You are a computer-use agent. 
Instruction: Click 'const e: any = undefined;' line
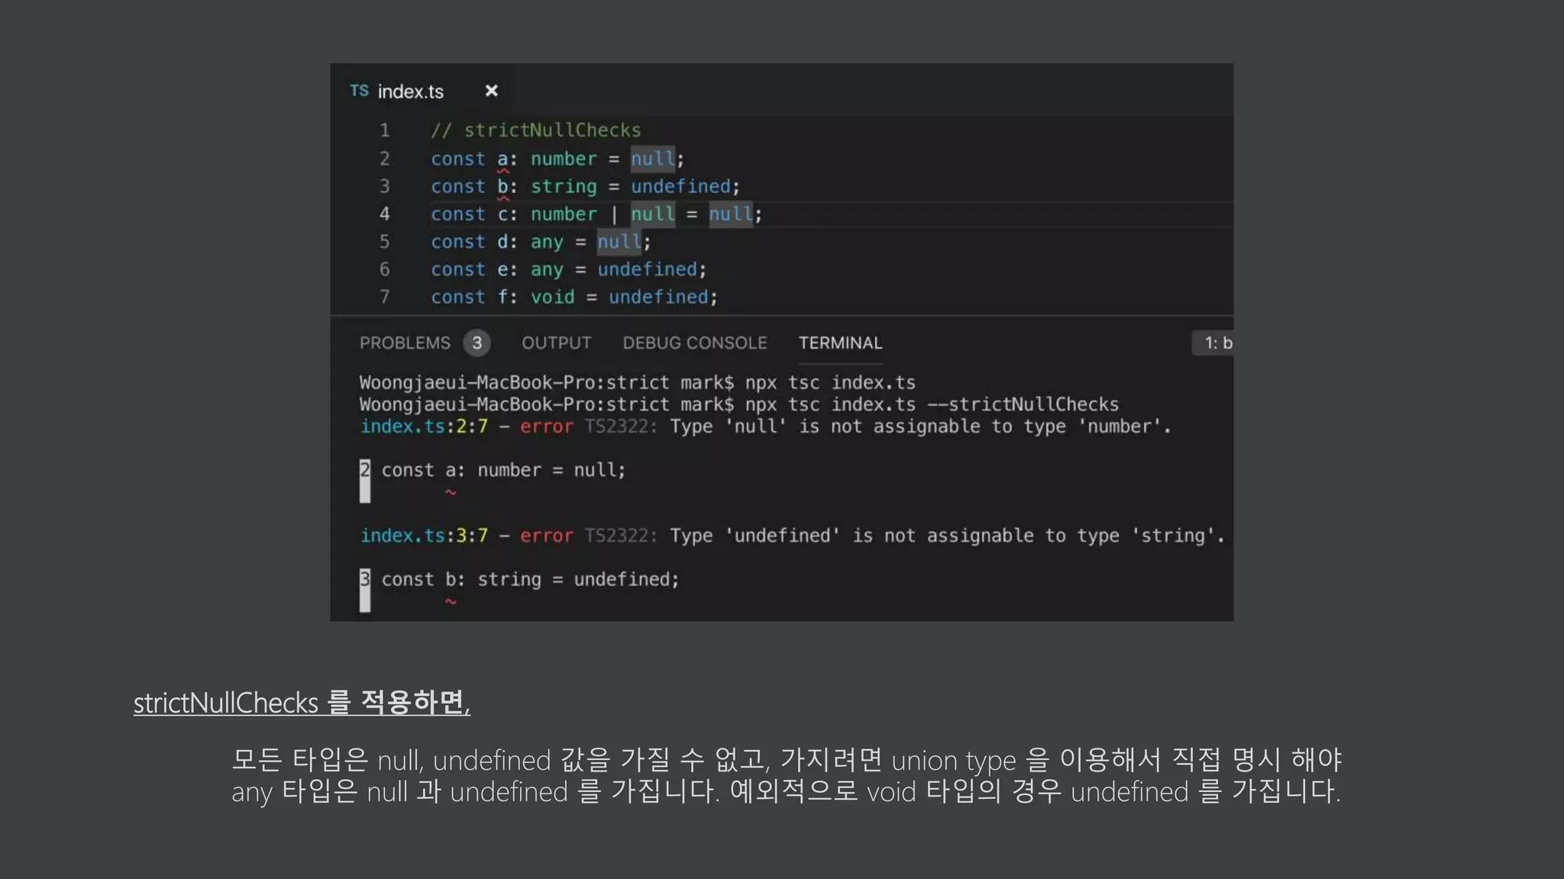[569, 269]
